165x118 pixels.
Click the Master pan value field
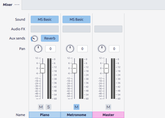coord(114,49)
